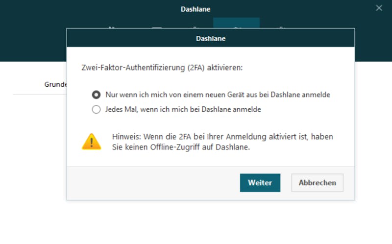Click the 'Zwei-Faktor-Authentifizierung (2FA) aktivieren:' heading
The image size is (392, 244).
point(162,68)
